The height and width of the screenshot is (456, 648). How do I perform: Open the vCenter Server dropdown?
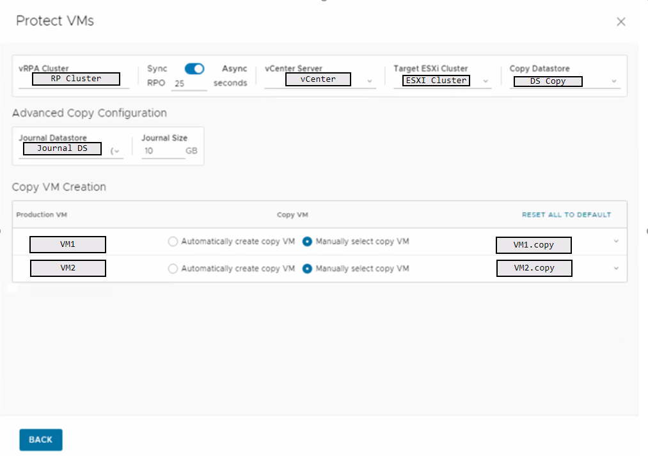coord(370,79)
